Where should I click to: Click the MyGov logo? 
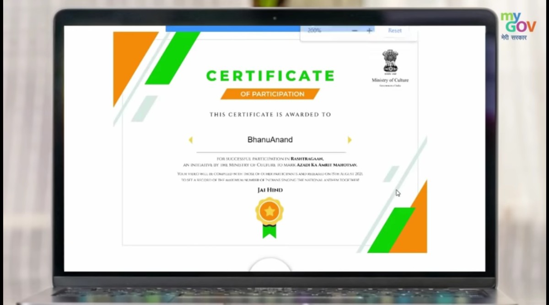coord(518,26)
